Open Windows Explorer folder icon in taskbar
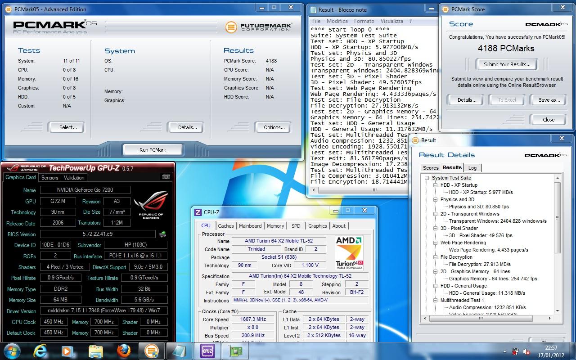The width and height of the screenshot is (576, 360). [95, 351]
